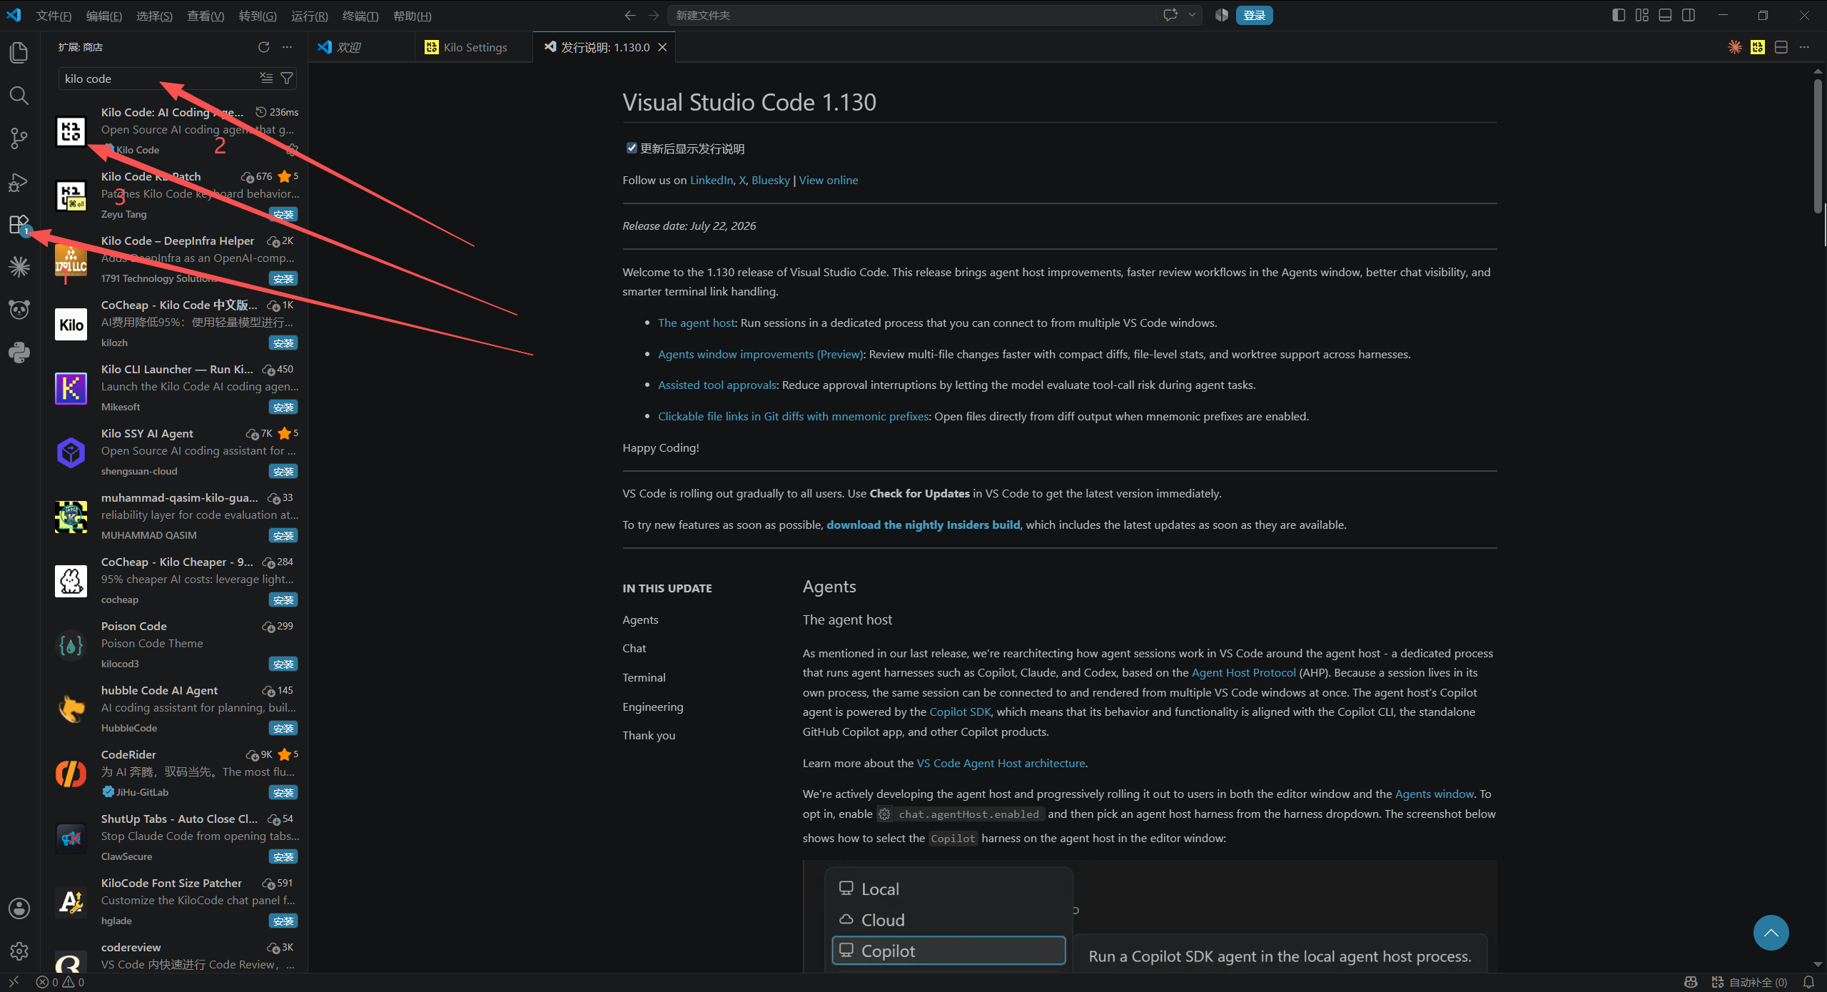Open the chat icon in the command center

[1170, 15]
